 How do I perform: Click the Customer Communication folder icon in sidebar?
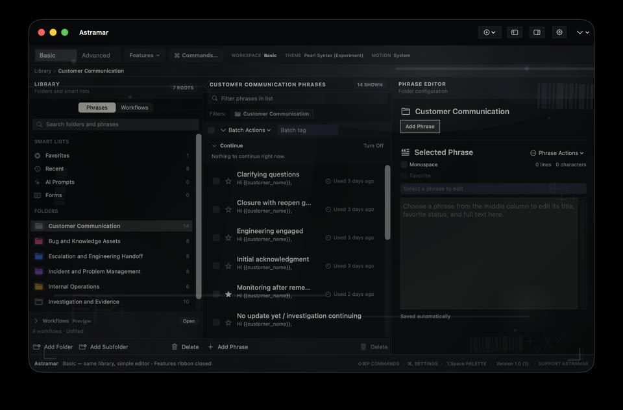[x=39, y=226]
